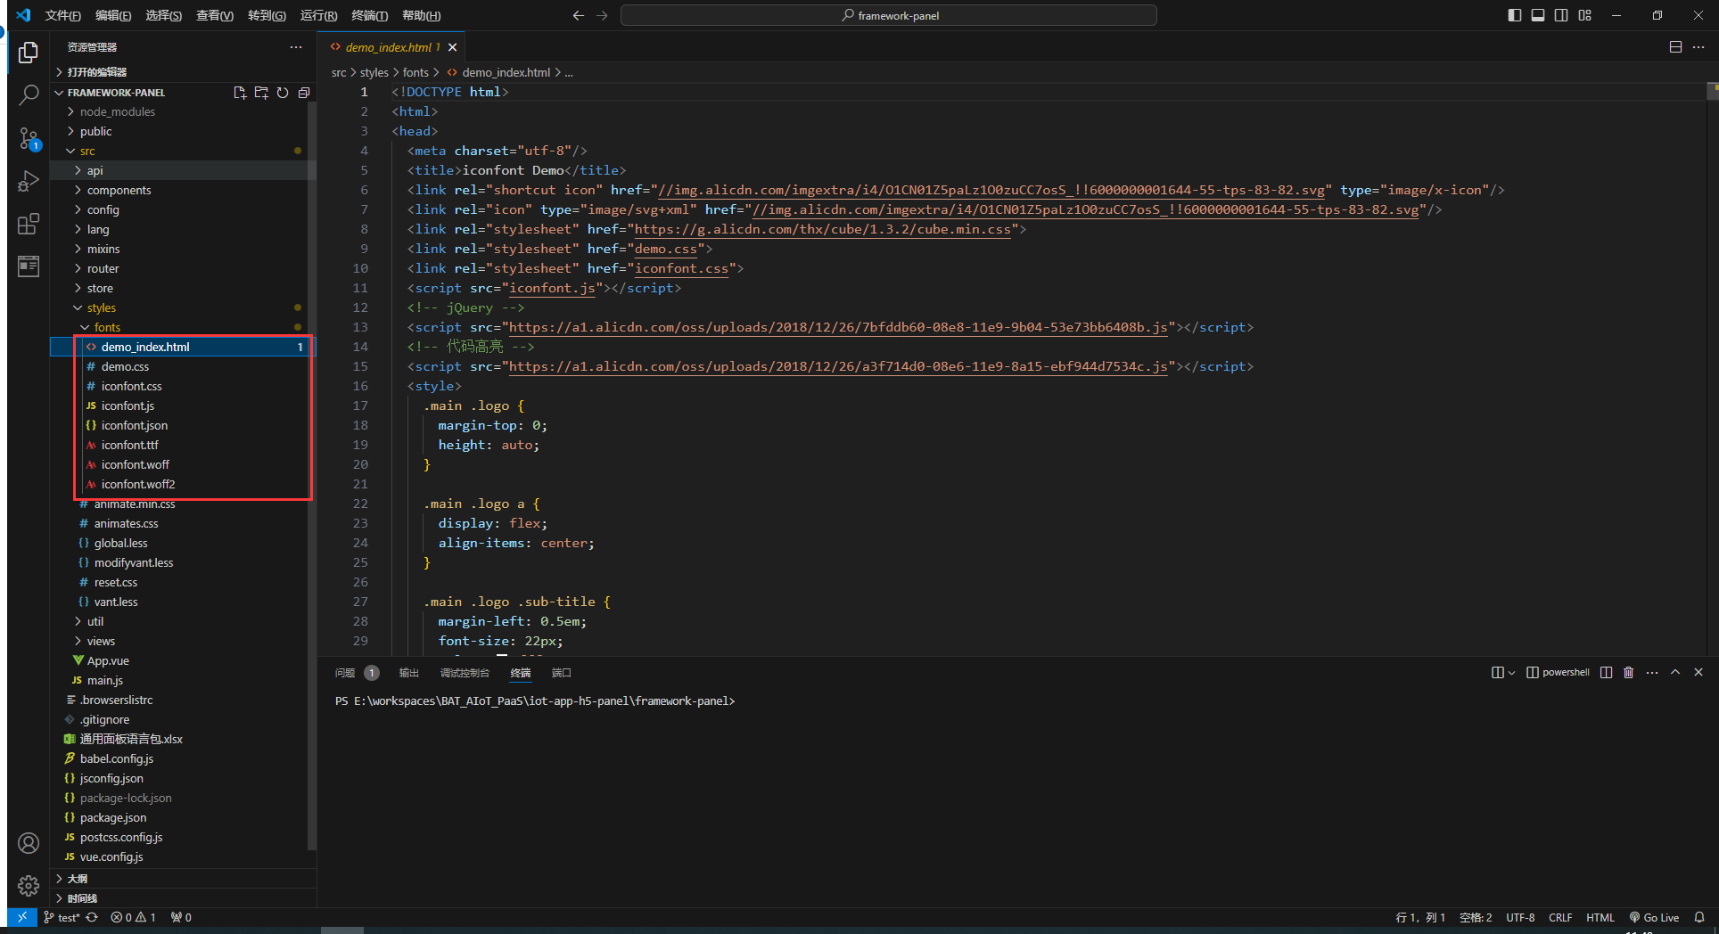Split the terminal panel
Image resolution: width=1719 pixels, height=934 pixels.
tap(1606, 673)
